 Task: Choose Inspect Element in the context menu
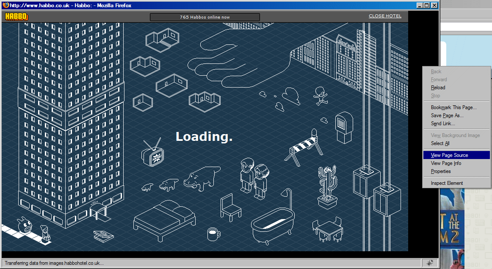tap(456, 183)
